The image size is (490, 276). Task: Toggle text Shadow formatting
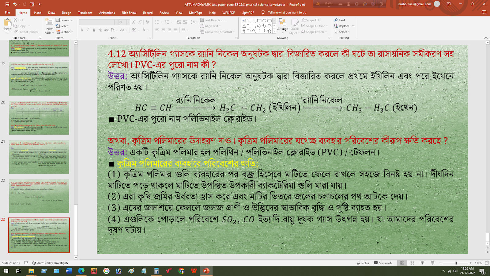100,30
